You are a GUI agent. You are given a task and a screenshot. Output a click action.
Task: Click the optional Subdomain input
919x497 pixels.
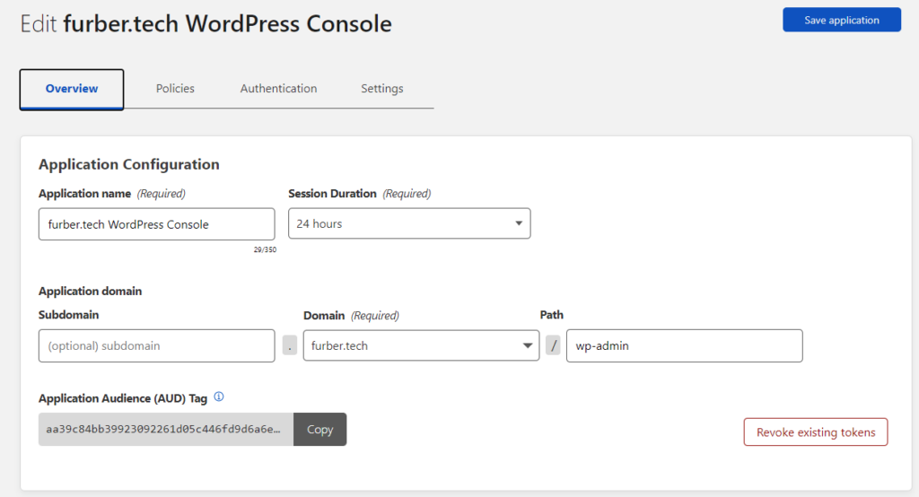tap(156, 345)
